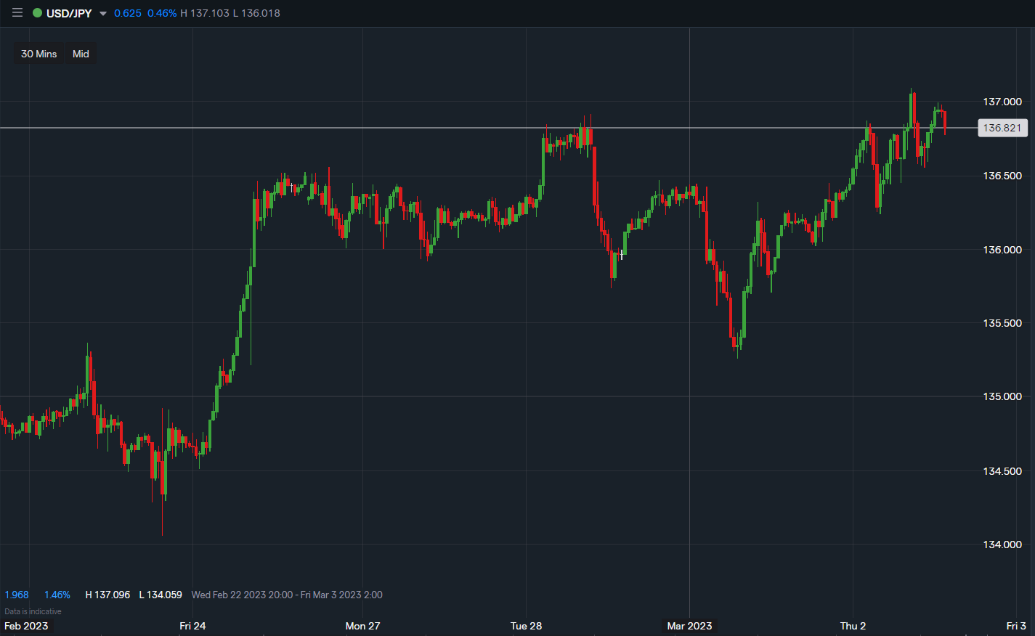Click the Tue 28 time axis label
The image size is (1035, 636).
point(526,626)
